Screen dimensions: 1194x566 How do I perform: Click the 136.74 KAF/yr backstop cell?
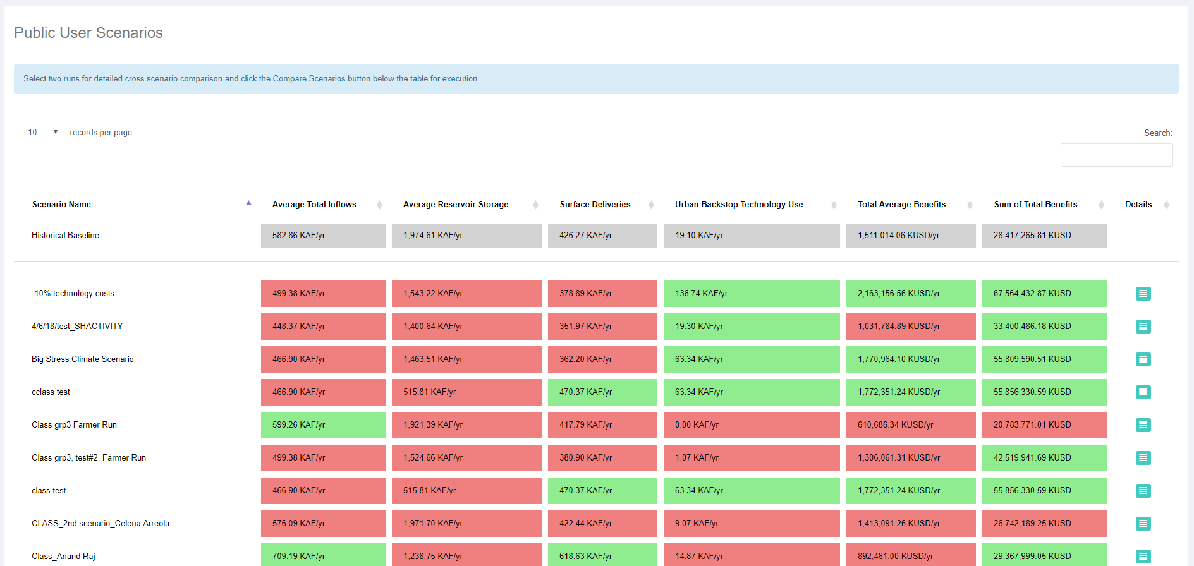[x=752, y=294]
